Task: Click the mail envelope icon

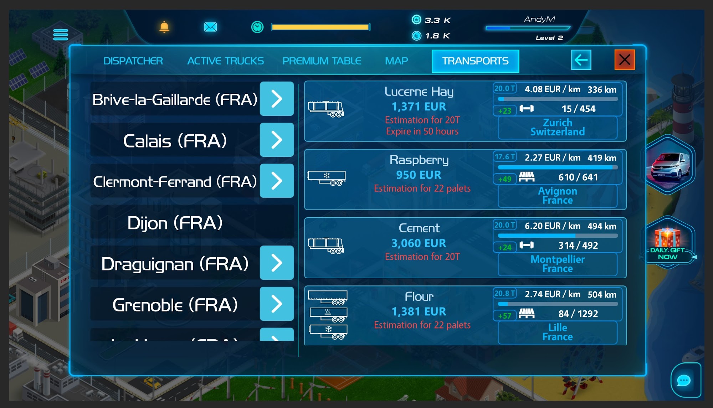Action: tap(211, 27)
